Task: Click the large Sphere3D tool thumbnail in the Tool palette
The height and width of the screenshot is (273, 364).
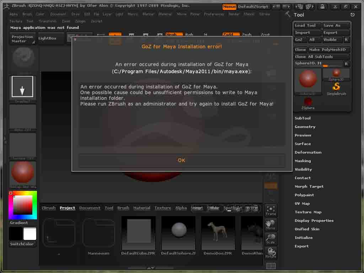Action: pyautogui.click(x=308, y=81)
